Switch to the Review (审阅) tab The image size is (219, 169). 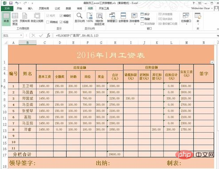tap(79, 8)
